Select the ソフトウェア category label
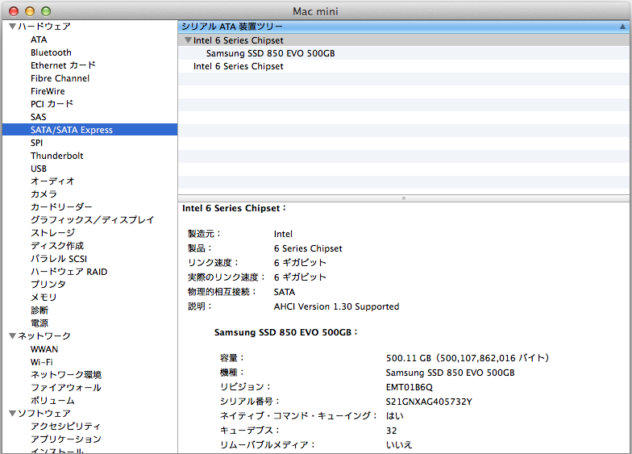The height and width of the screenshot is (454, 632). pyautogui.click(x=44, y=413)
